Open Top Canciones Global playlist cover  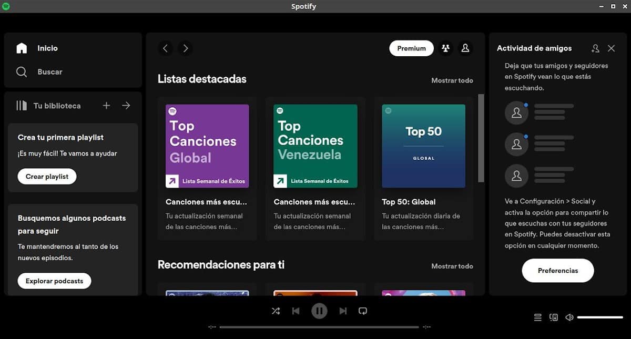pos(207,146)
